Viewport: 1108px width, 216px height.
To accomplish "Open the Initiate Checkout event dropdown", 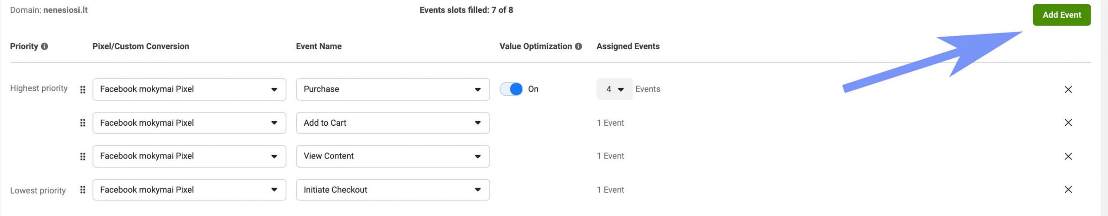I will (x=392, y=190).
